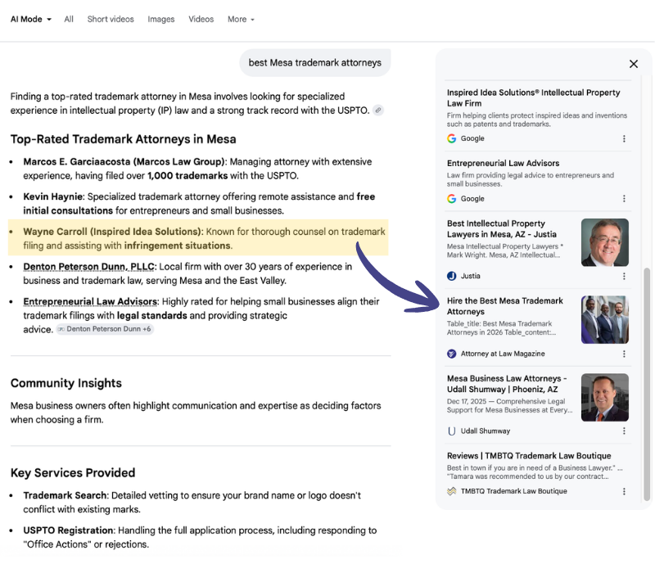Click Google icon under Inspired Idea Solutions

tap(452, 138)
